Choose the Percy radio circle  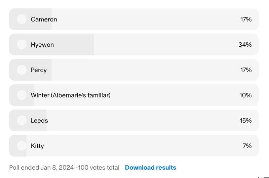click(x=22, y=70)
